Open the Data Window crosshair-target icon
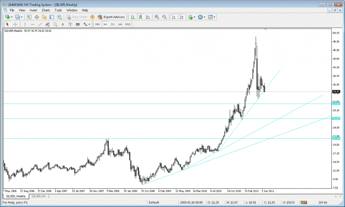 coord(37,17)
